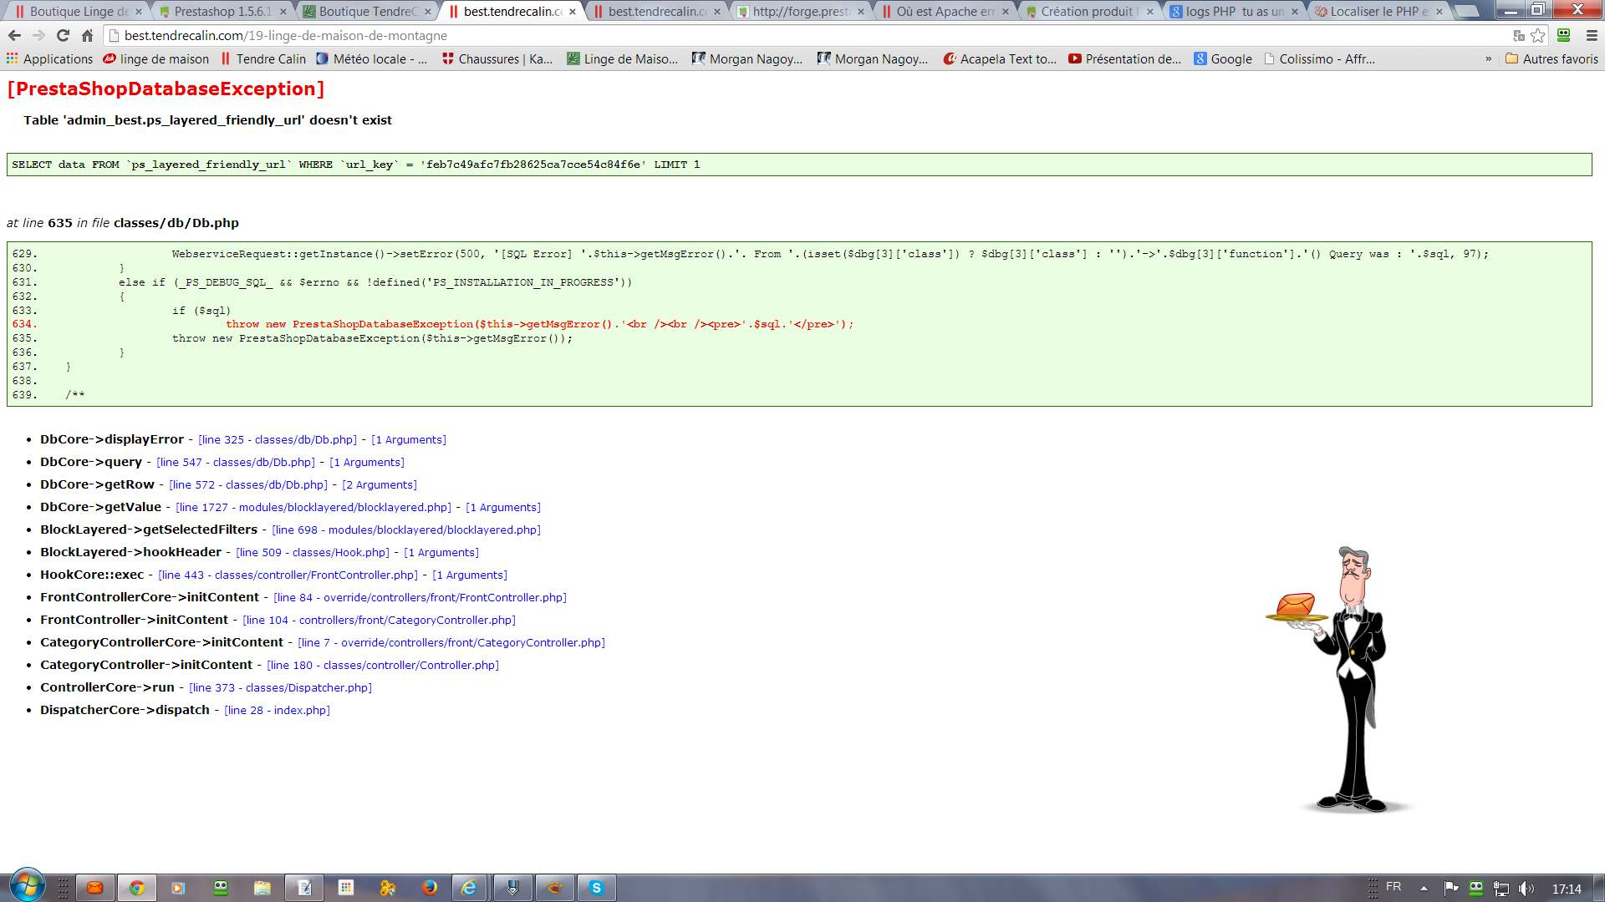Open Internet Explorer from the taskbar
The height and width of the screenshot is (902, 1605).
470,888
